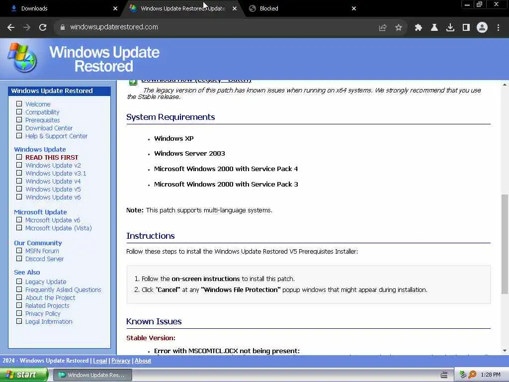
Task: Go to Download Center
Action: (49, 128)
